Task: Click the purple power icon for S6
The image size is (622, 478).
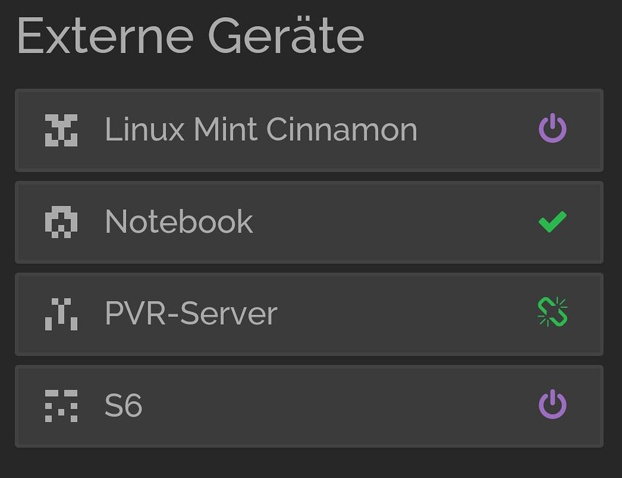Action: (552, 406)
